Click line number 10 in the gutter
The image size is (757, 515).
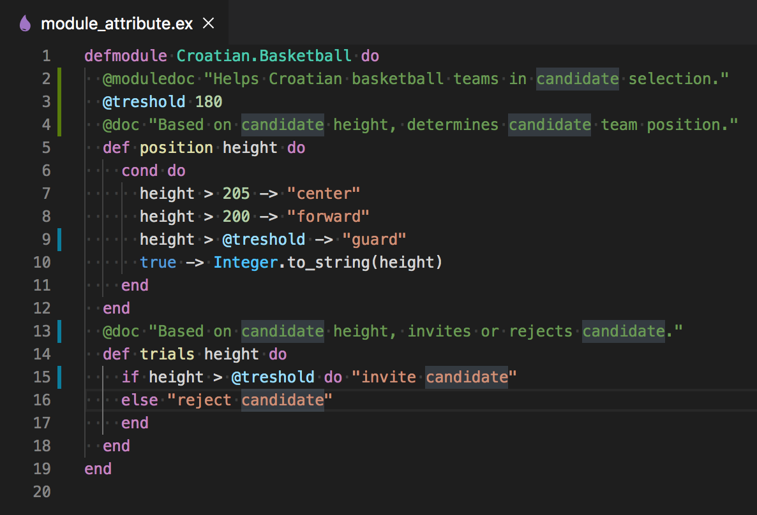[42, 262]
